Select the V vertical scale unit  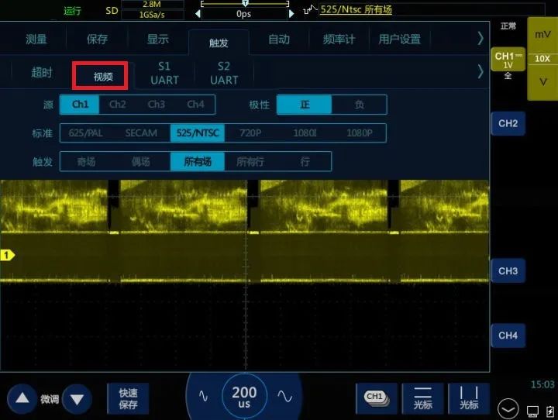pyautogui.click(x=542, y=82)
